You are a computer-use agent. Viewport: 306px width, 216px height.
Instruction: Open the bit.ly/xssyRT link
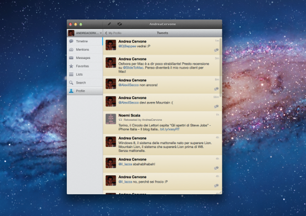pyautogui.click(x=170, y=129)
